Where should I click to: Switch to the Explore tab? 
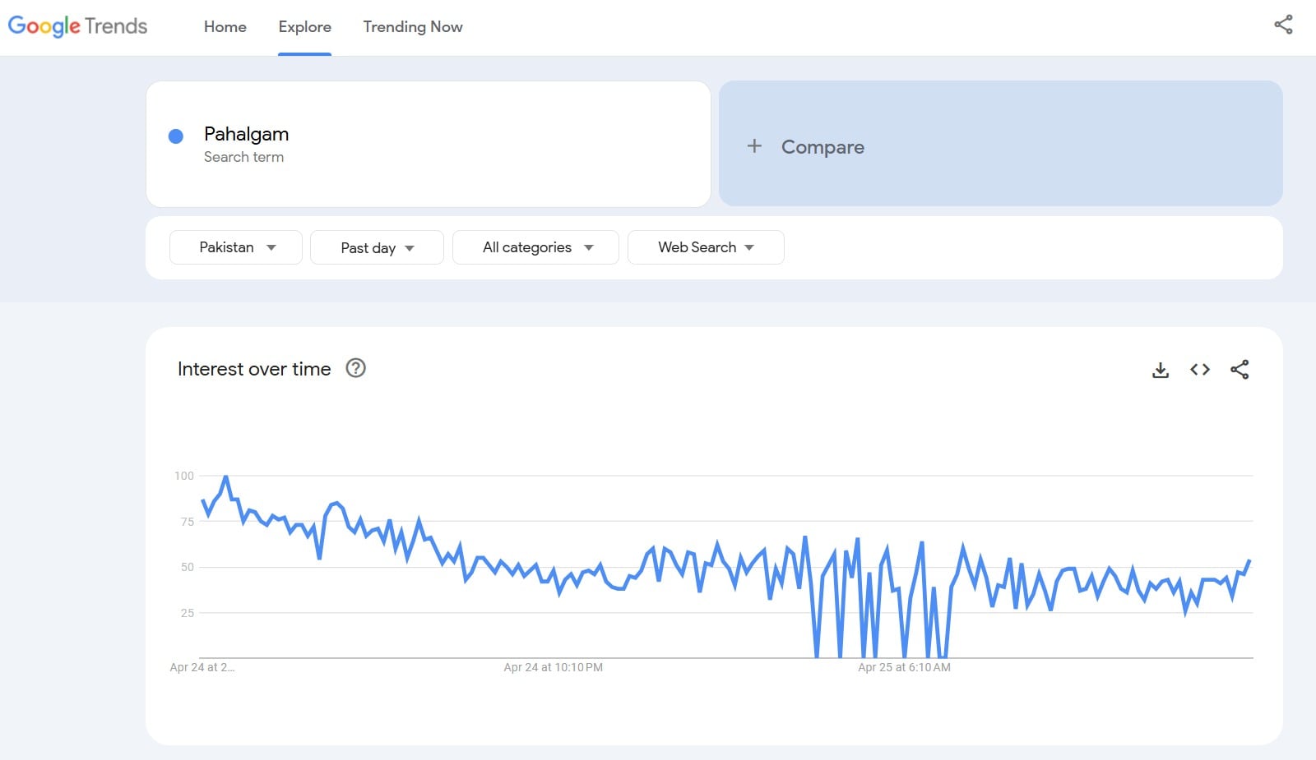pyautogui.click(x=304, y=26)
